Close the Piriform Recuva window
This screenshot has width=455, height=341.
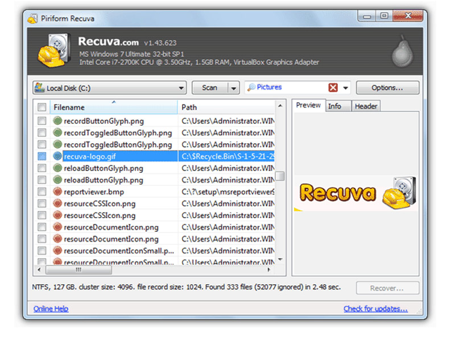coord(408,16)
